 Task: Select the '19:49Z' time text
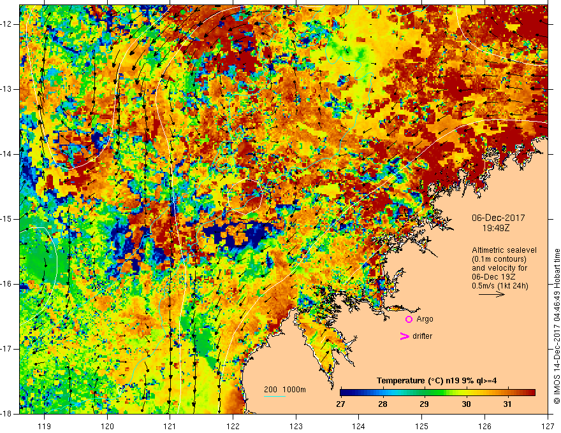click(x=496, y=227)
